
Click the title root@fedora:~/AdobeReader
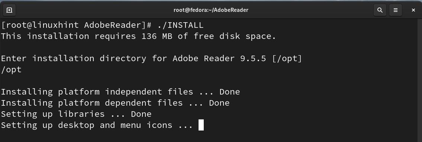click(211, 10)
